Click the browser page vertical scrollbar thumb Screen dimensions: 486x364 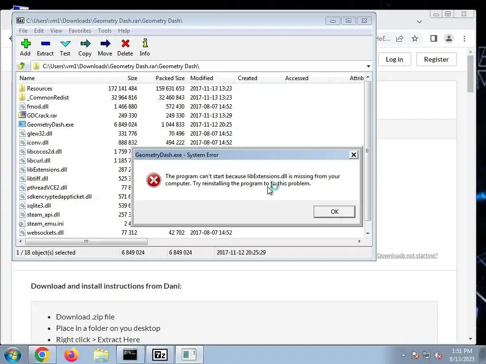click(470, 73)
